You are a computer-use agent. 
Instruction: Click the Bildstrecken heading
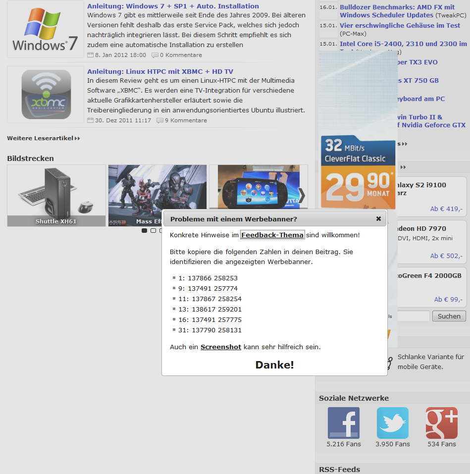pos(30,158)
